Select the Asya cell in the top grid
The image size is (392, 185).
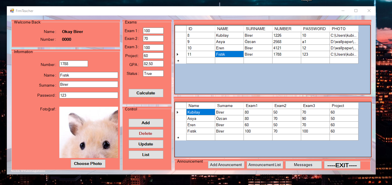229,42
